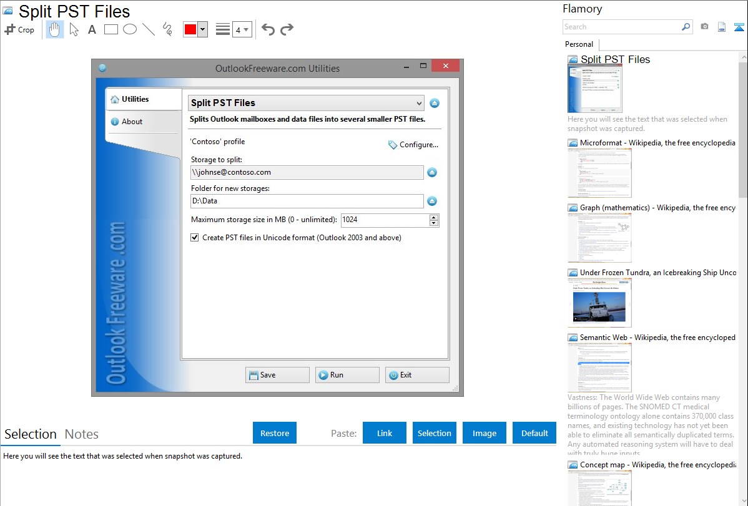This screenshot has width=748, height=506.
Task: Pick the rectangle drawing tool
Action: point(111,29)
